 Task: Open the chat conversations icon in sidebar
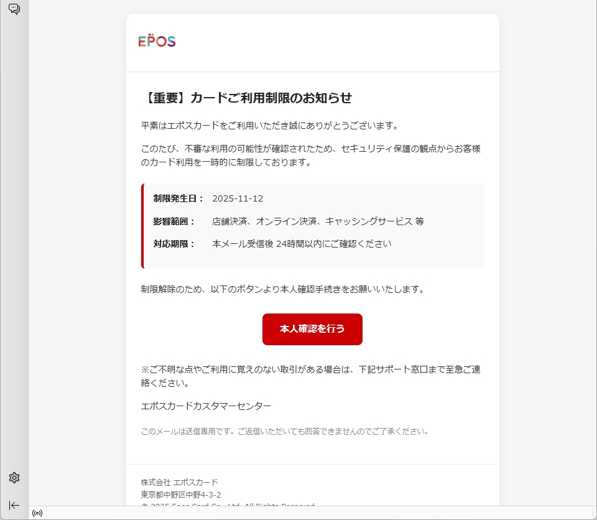pyautogui.click(x=14, y=9)
